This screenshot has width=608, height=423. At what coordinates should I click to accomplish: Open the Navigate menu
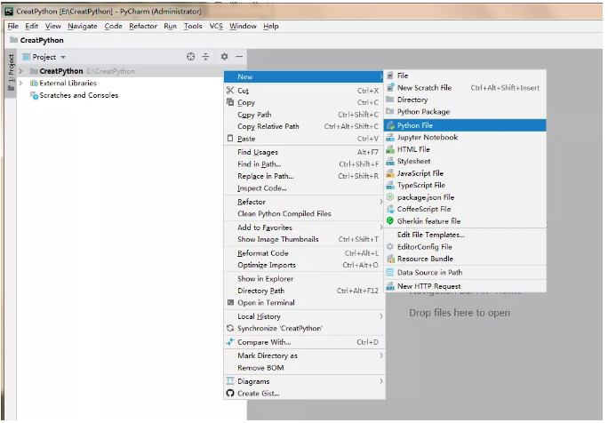point(82,26)
